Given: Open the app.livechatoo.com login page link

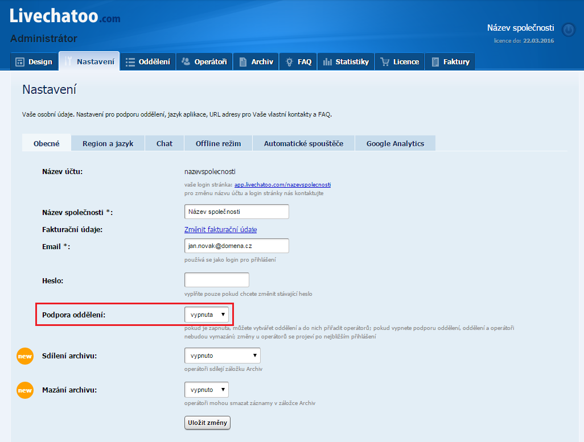Looking at the screenshot, I should 282,185.
